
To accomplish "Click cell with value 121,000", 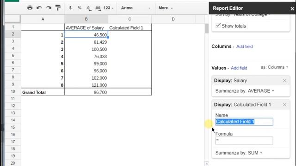I will 86,85.
